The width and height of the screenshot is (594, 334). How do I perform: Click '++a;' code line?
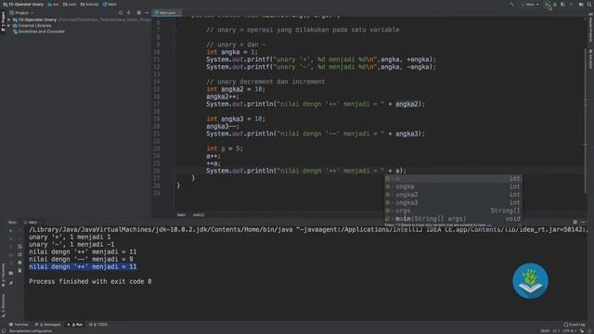pos(213,163)
